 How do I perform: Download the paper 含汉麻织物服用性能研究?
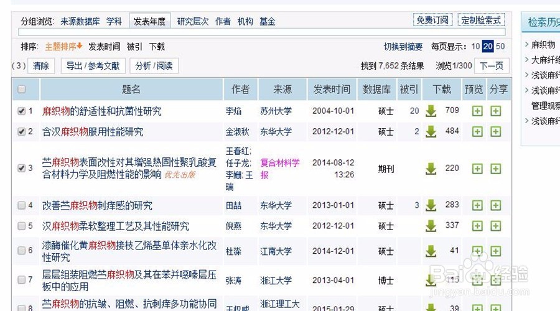coord(431,132)
